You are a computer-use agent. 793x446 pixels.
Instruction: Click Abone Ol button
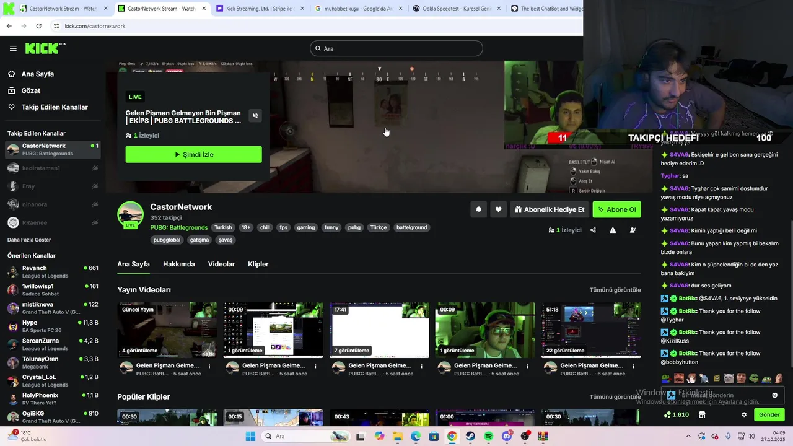point(616,209)
